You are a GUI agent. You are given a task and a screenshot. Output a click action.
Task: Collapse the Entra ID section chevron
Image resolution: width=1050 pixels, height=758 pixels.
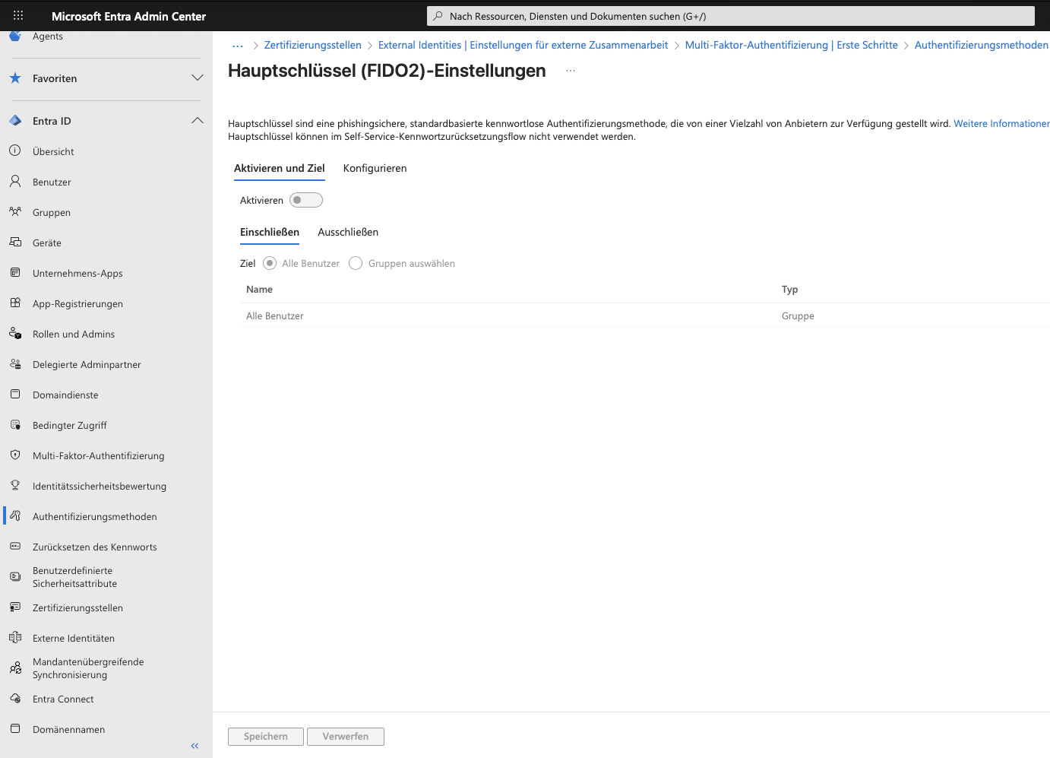pyautogui.click(x=198, y=121)
